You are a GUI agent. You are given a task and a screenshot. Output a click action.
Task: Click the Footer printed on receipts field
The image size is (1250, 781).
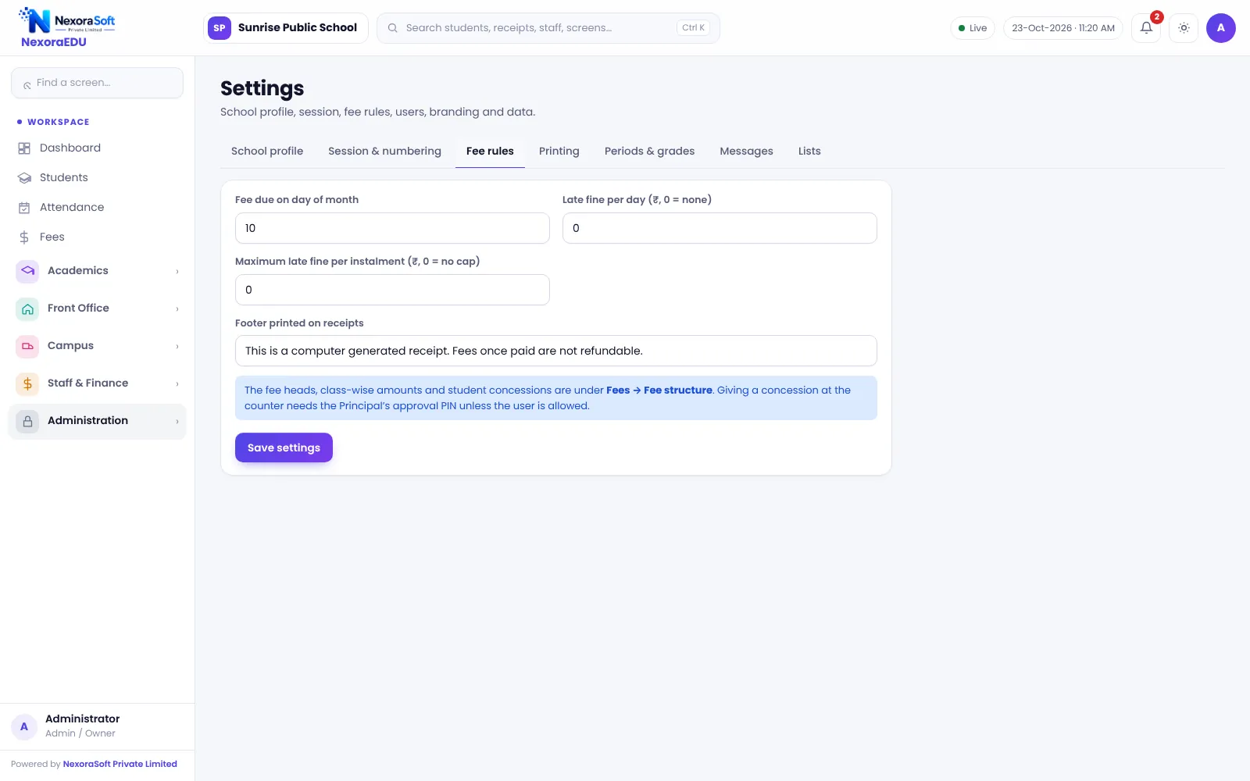[556, 351]
